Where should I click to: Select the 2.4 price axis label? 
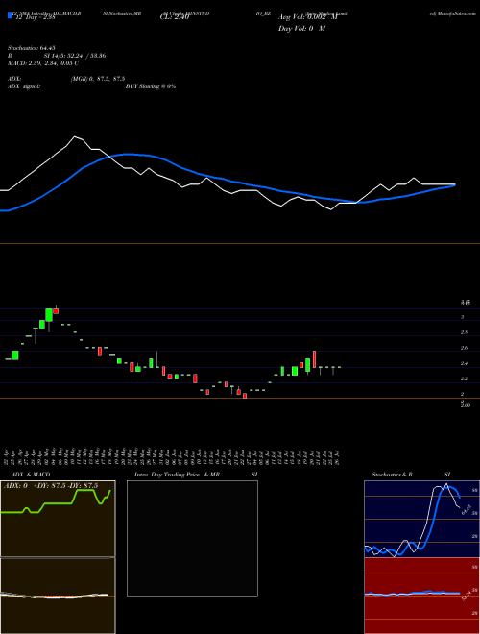(x=465, y=363)
